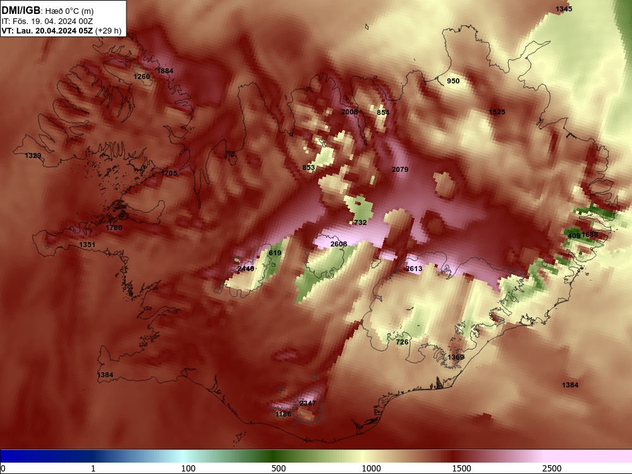Click the map value 1345
This screenshot has width=632, height=474.
click(564, 9)
